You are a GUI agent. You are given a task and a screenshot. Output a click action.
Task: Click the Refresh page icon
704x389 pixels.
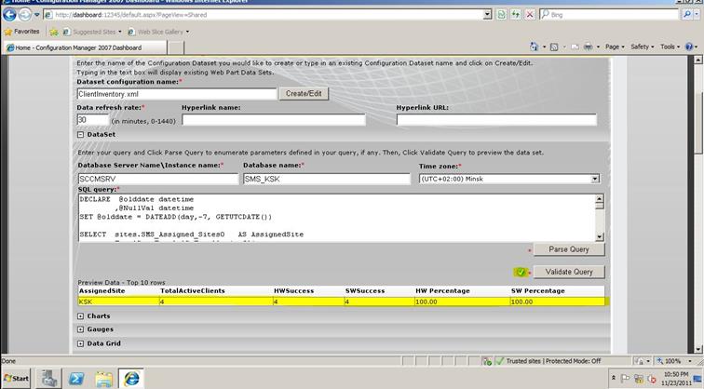click(x=516, y=15)
